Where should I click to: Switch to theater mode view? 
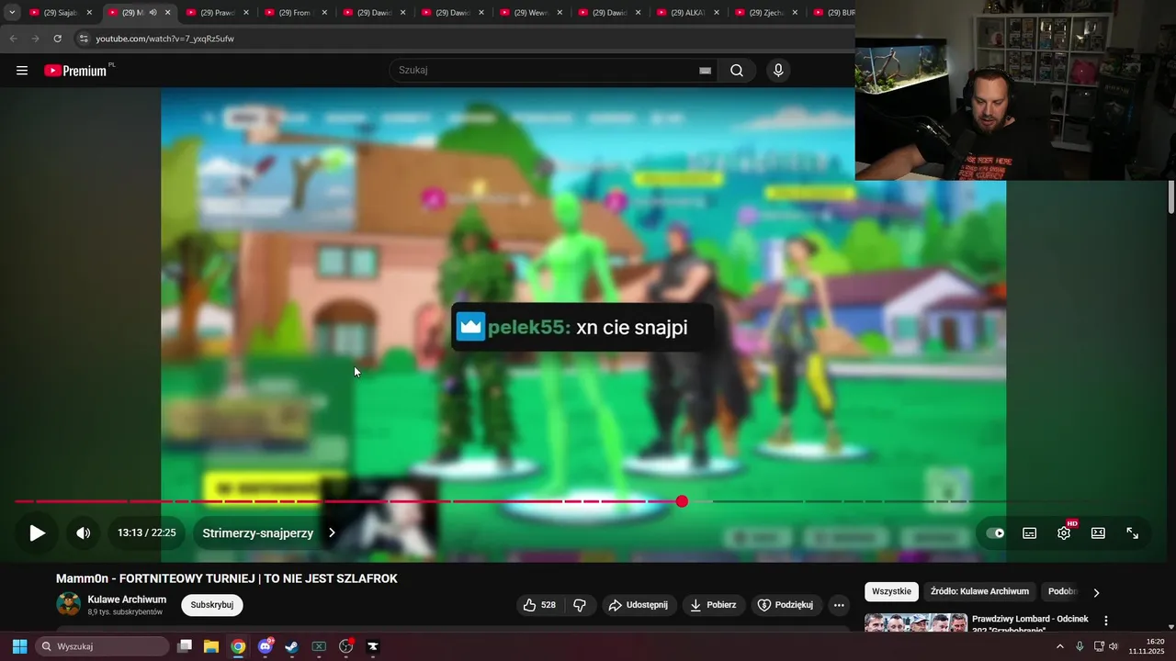point(1098,533)
